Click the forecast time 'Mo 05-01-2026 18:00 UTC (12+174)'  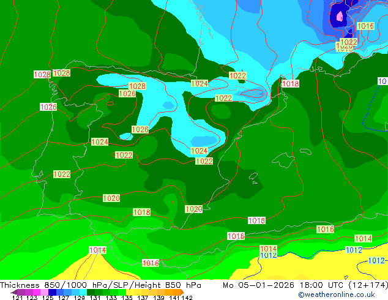coord(305,285)
